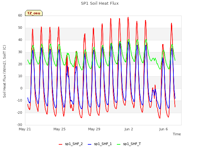The height and width of the screenshot is (150, 200).
Task: Click the Time x-axis title
Action: tap(177, 134)
